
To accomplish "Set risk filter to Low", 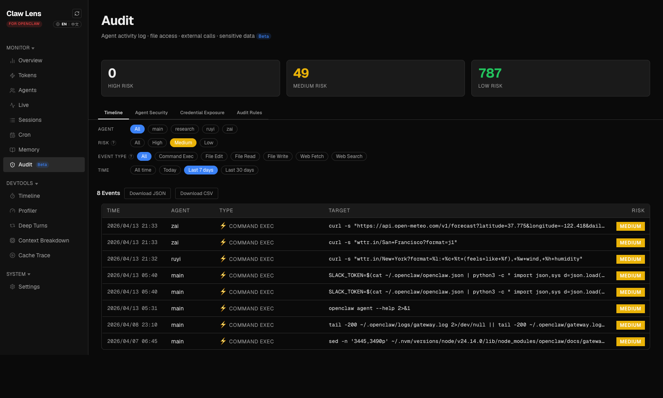I will (209, 143).
